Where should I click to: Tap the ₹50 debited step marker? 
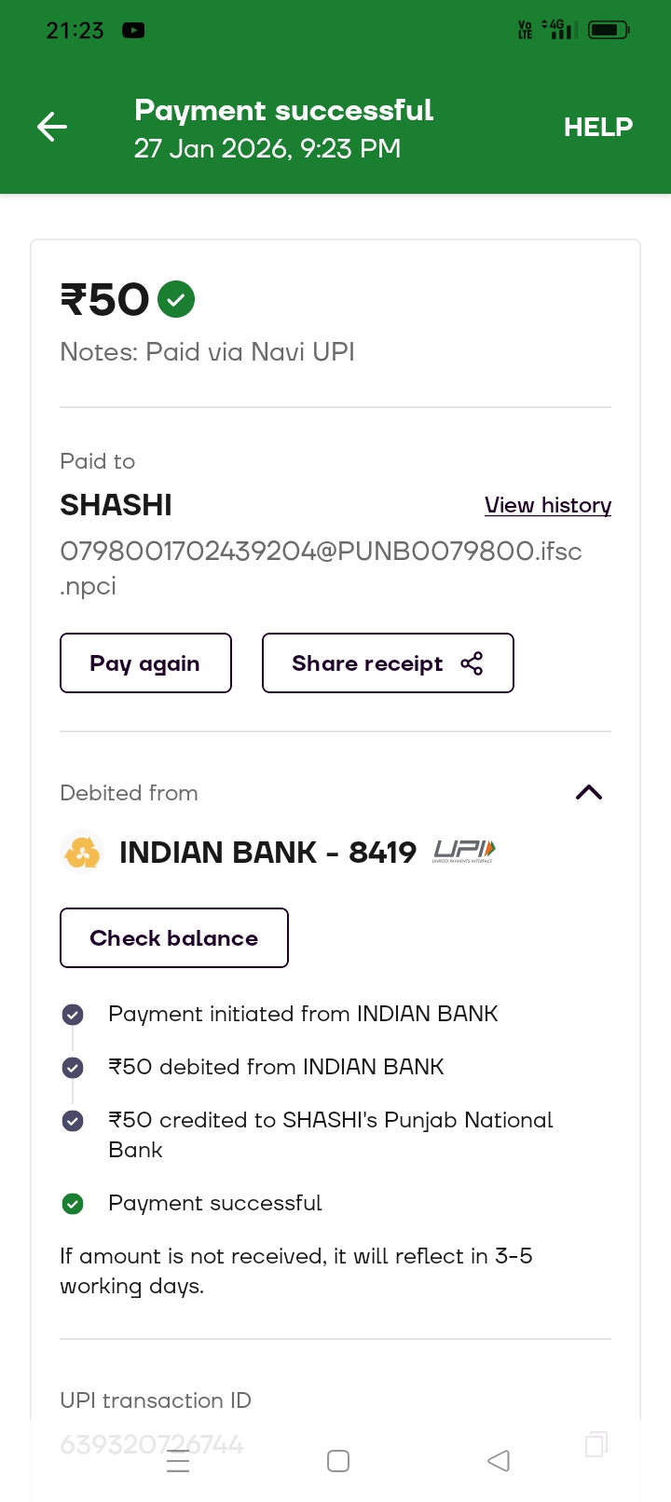pyautogui.click(x=73, y=1068)
